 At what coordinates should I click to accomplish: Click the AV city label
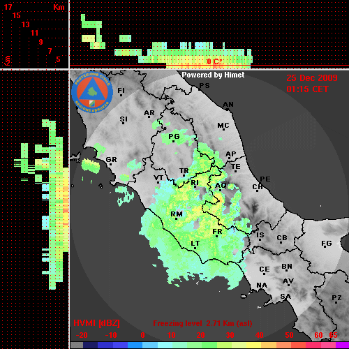point(288,281)
